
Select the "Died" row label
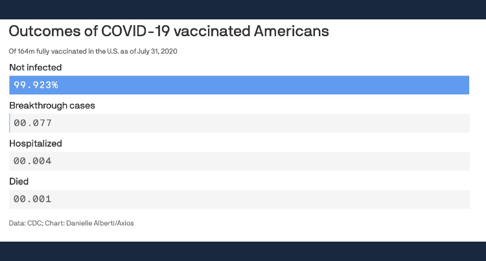(x=19, y=182)
